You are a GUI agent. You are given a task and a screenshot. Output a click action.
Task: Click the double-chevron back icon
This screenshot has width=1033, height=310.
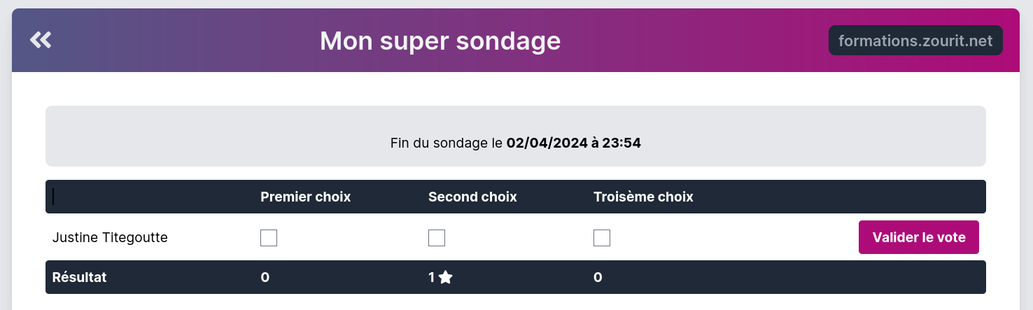(x=41, y=41)
